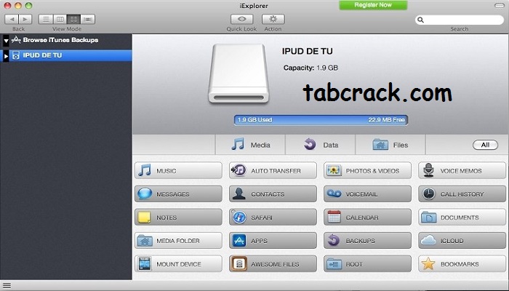Click the storage usage bar
This screenshot has height=291, width=509.
[x=321, y=120]
